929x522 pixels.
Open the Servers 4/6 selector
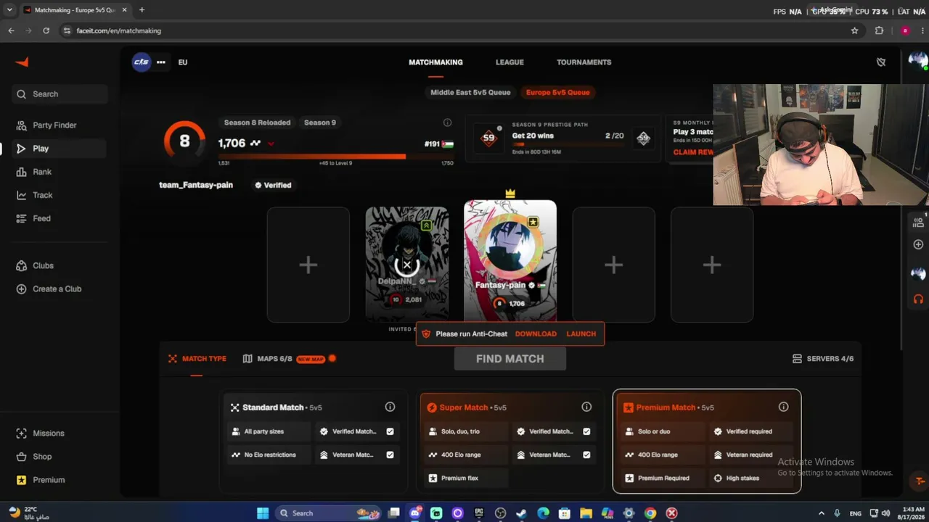tap(823, 359)
